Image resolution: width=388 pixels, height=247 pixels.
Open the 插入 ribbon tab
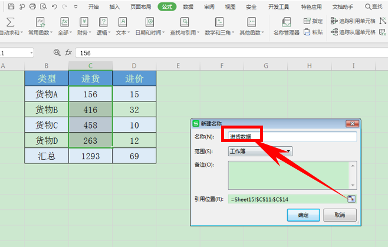pos(114,6)
